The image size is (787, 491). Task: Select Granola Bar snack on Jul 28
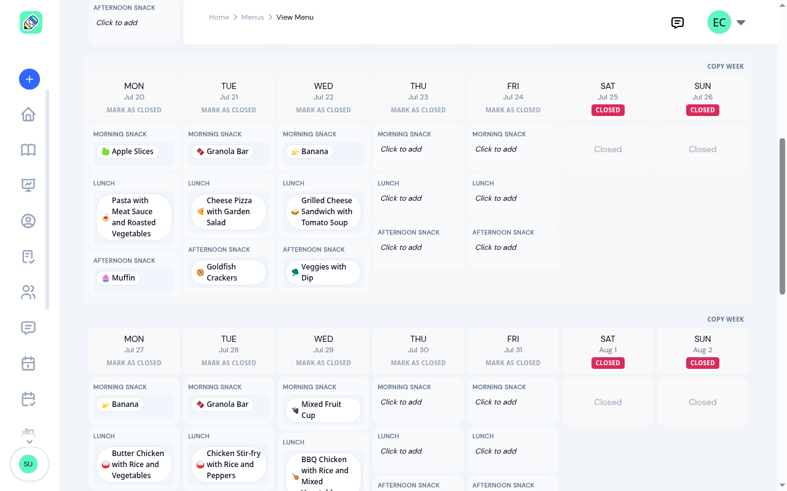223,404
